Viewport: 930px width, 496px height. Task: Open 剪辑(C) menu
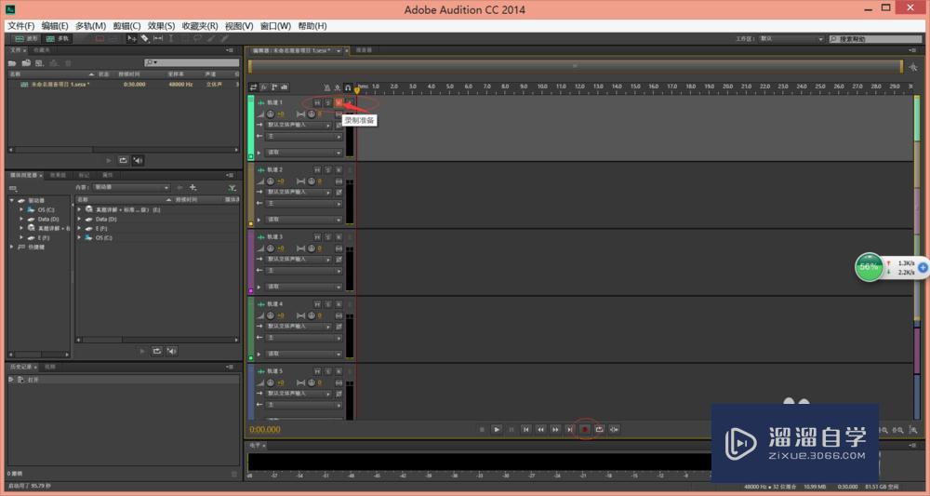pyautogui.click(x=126, y=26)
